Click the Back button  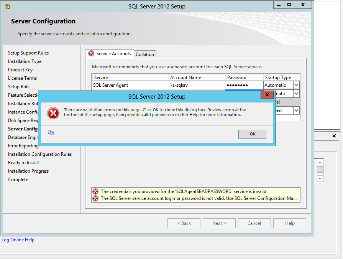pyautogui.click(x=184, y=223)
